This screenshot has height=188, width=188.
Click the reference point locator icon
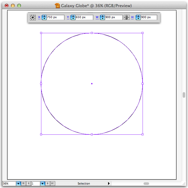coord(33,17)
